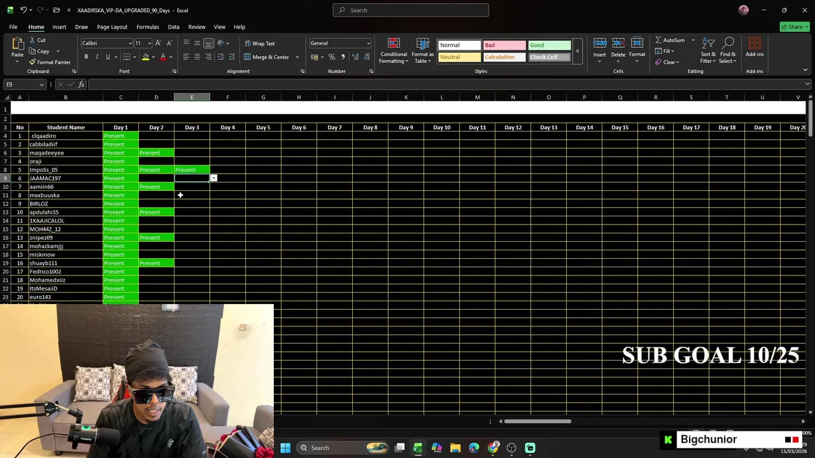Click the horizontal scrollbar thumb
This screenshot has width=815, height=458.
tap(537, 421)
